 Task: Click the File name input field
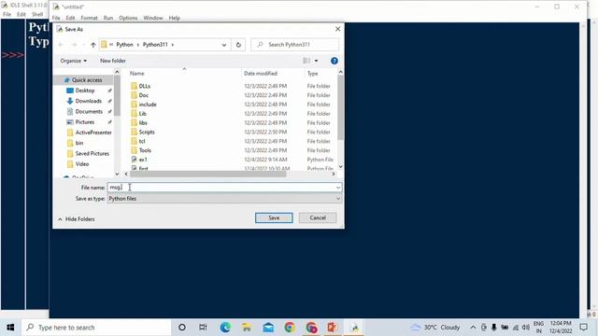(221, 188)
